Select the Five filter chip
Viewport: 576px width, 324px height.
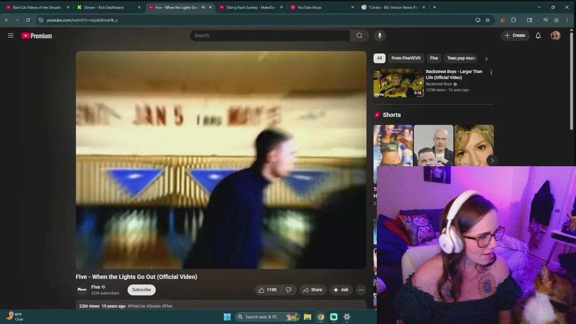pyautogui.click(x=434, y=58)
